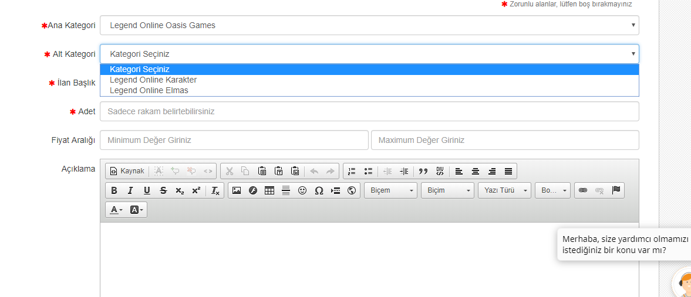The width and height of the screenshot is (691, 297).
Task: Click the IFrame globe icon
Action: [x=352, y=190]
